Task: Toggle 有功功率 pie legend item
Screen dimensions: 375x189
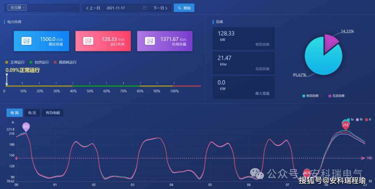Action: coord(310,96)
